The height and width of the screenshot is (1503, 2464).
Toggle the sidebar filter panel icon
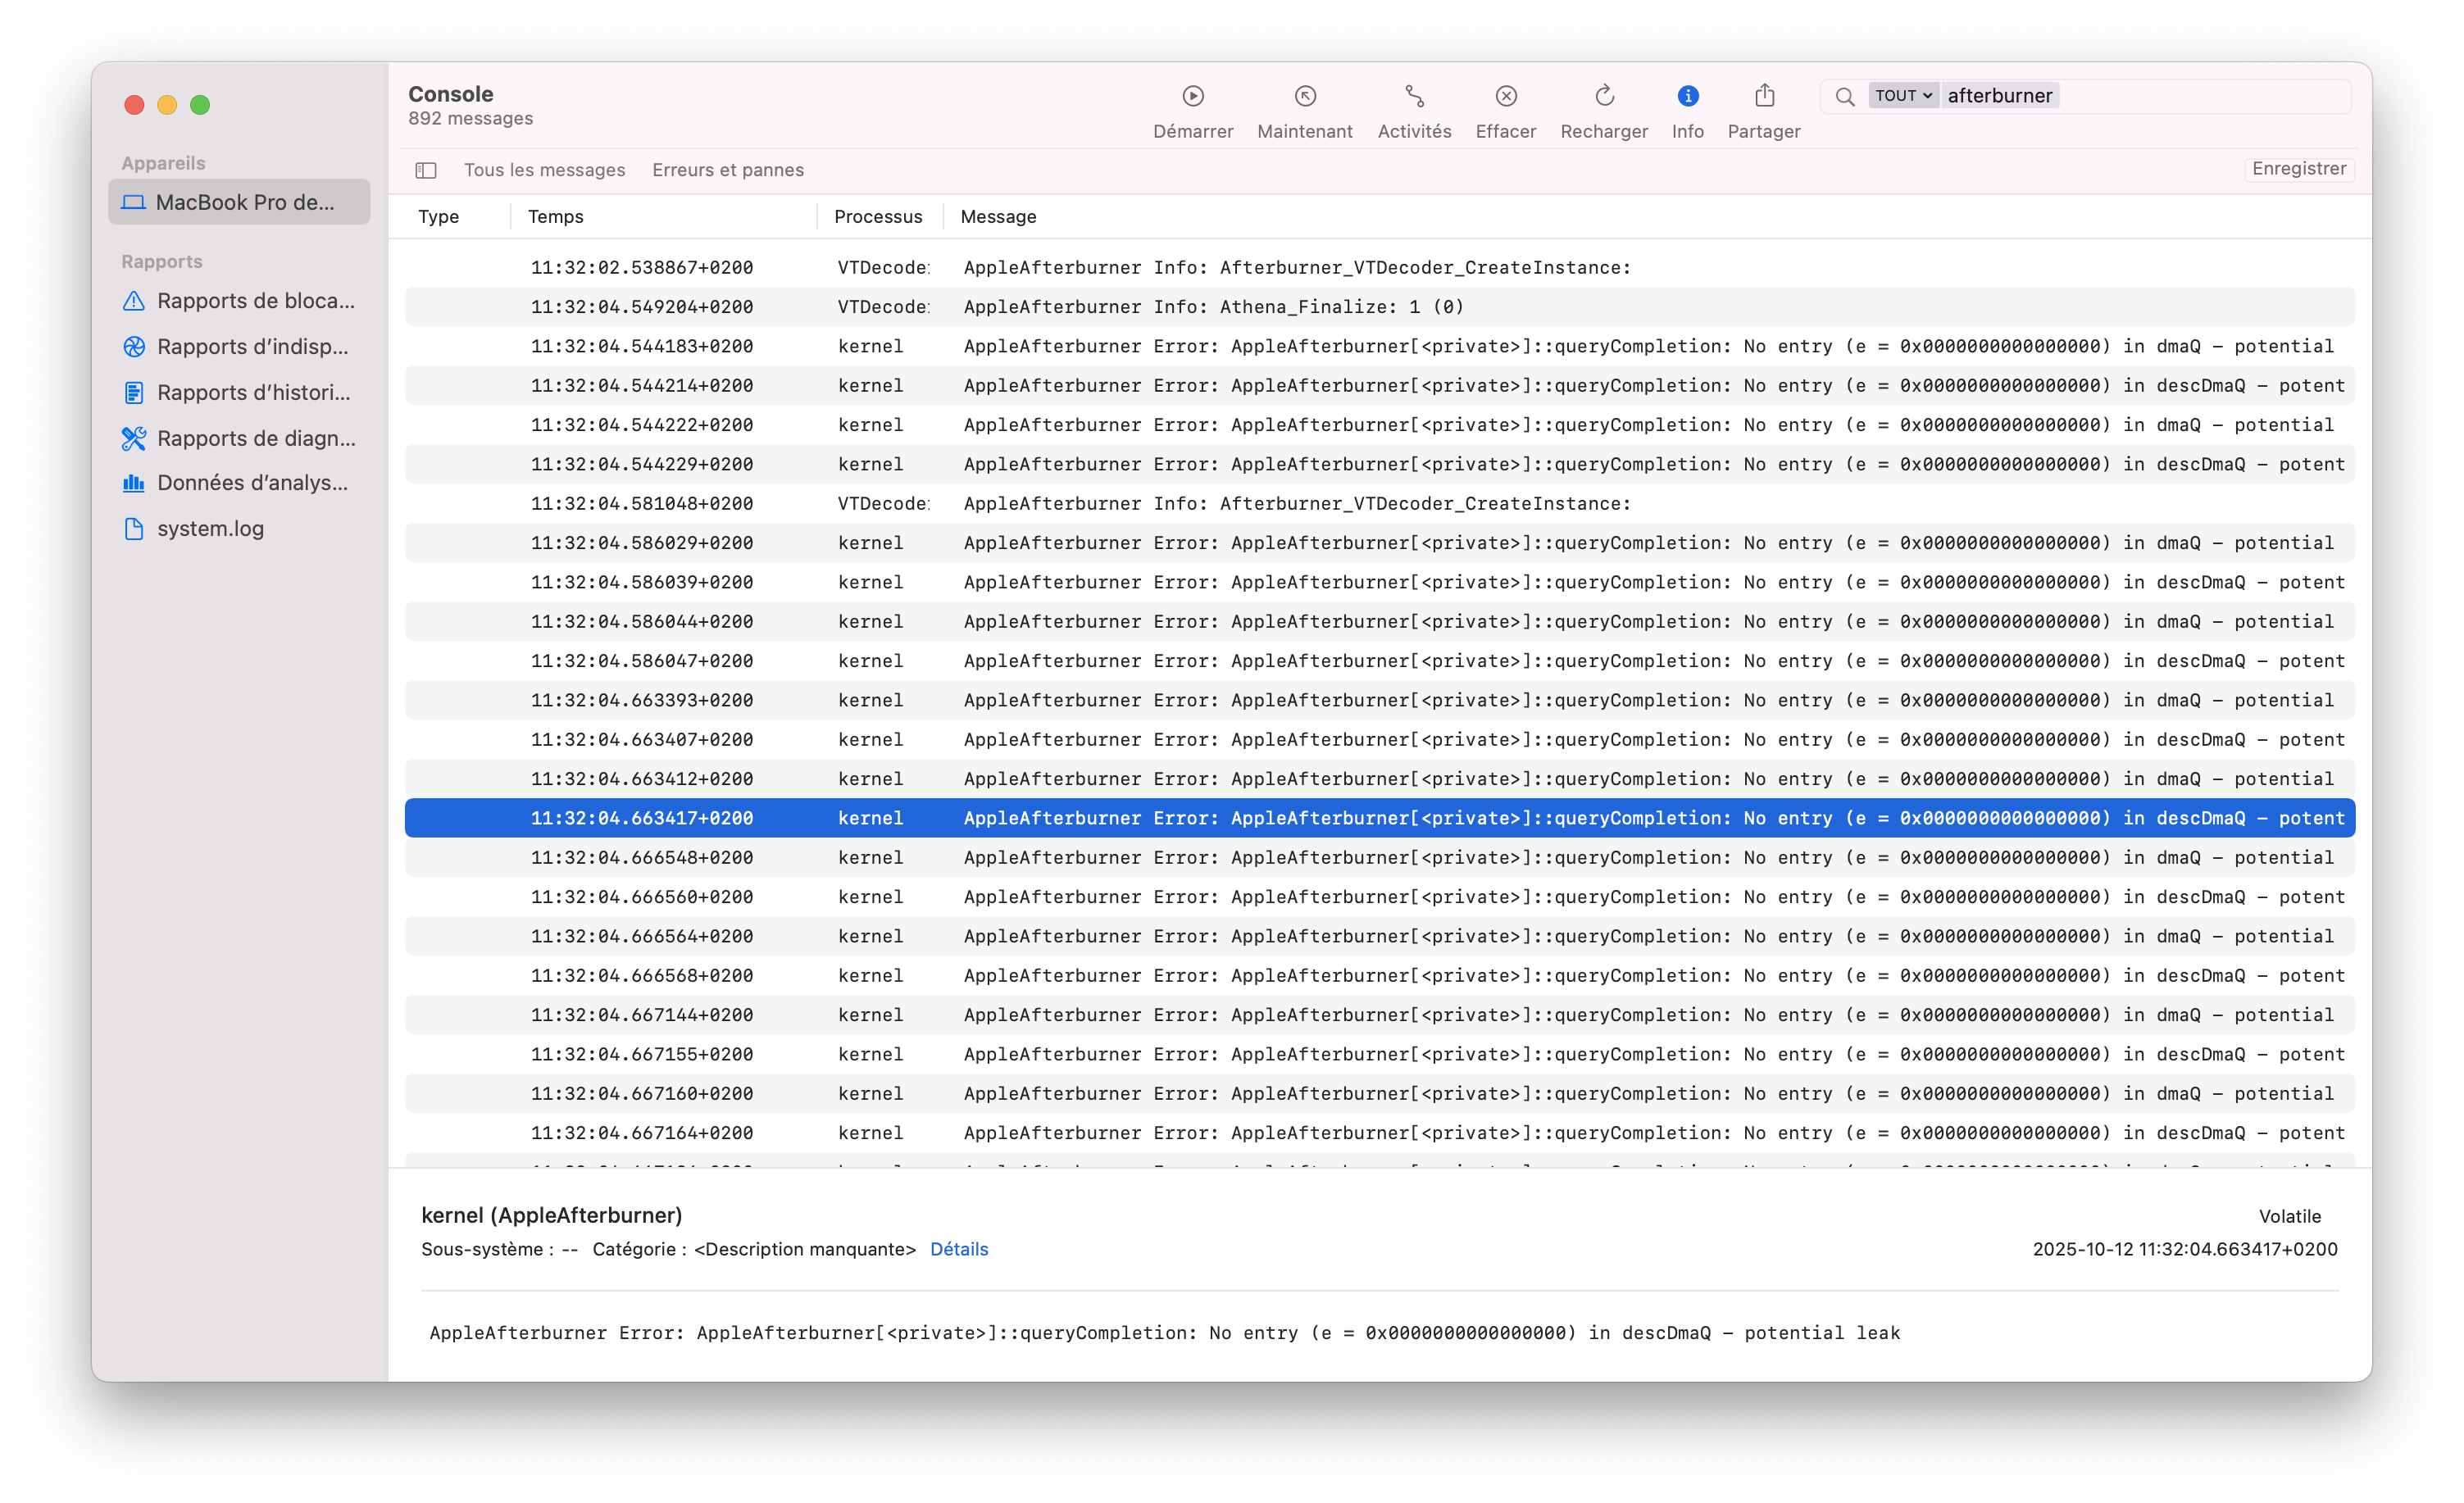coord(426,170)
